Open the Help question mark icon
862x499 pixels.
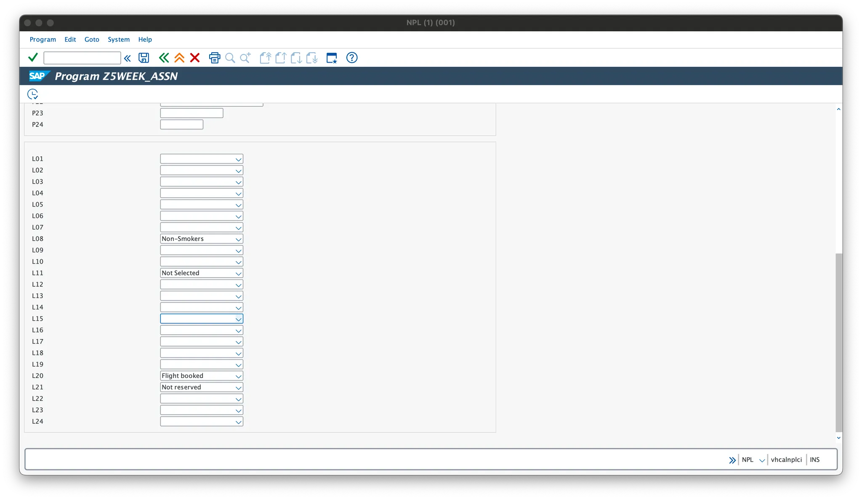tap(352, 58)
